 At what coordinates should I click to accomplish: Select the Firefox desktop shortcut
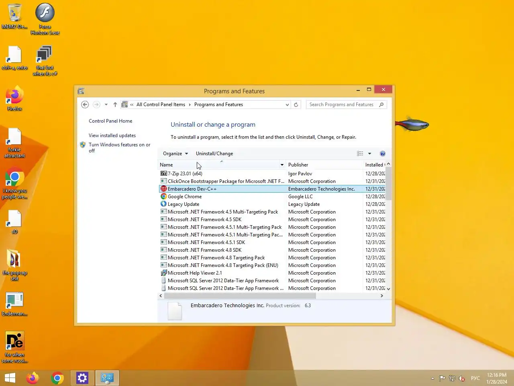point(14,99)
